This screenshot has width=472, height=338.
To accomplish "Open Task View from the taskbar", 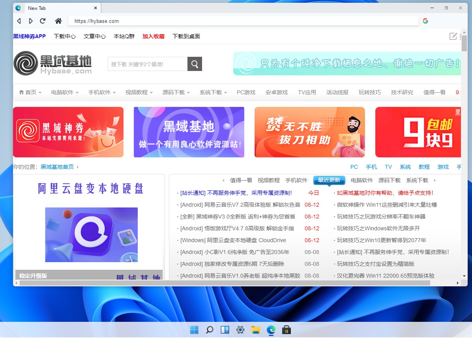I will tap(225, 330).
